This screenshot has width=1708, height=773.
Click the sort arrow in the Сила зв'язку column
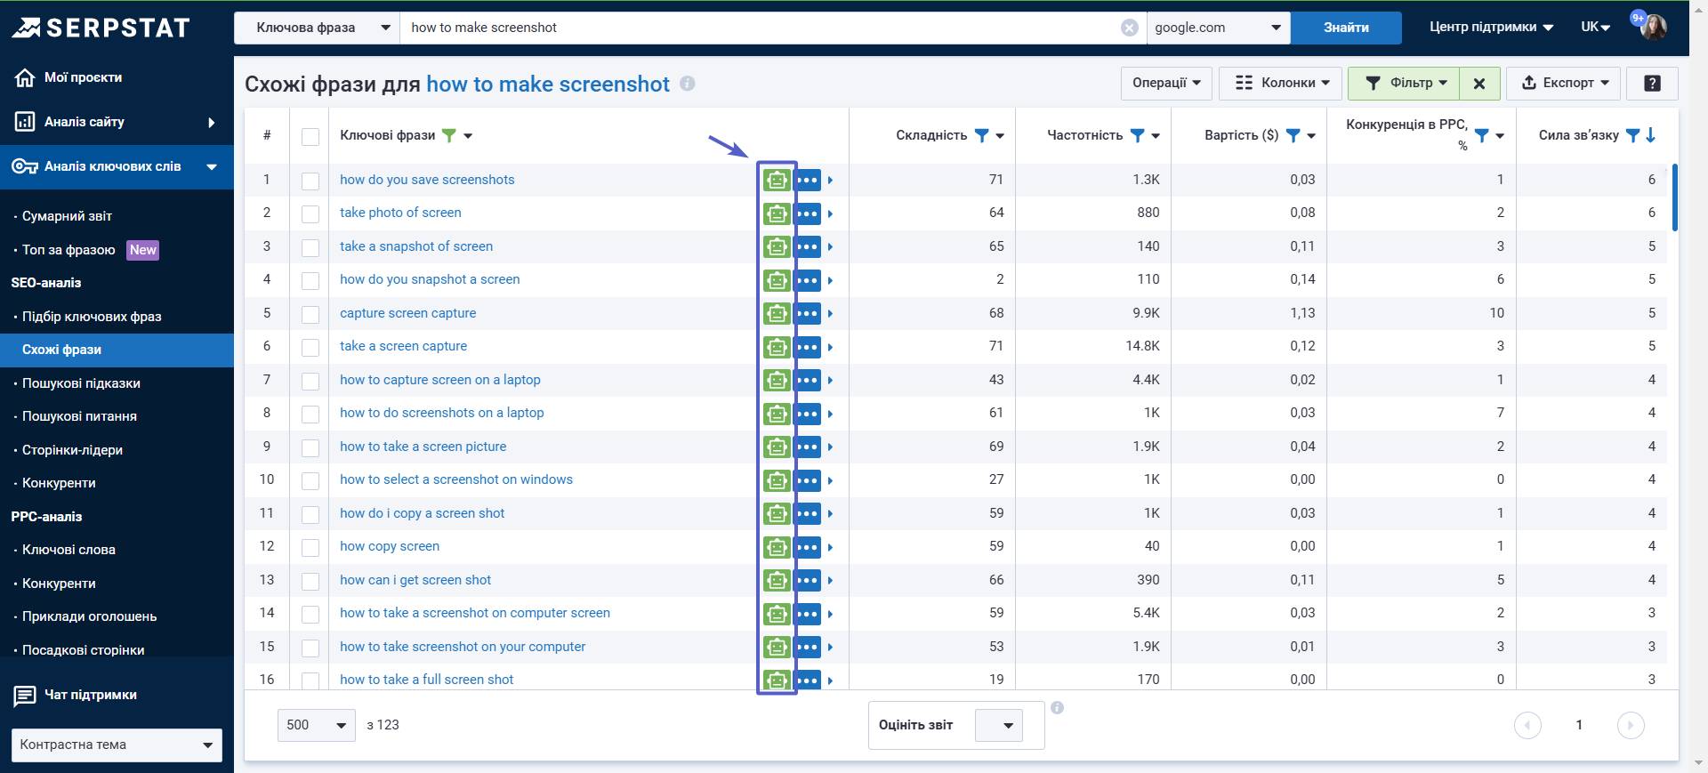pos(1651,135)
